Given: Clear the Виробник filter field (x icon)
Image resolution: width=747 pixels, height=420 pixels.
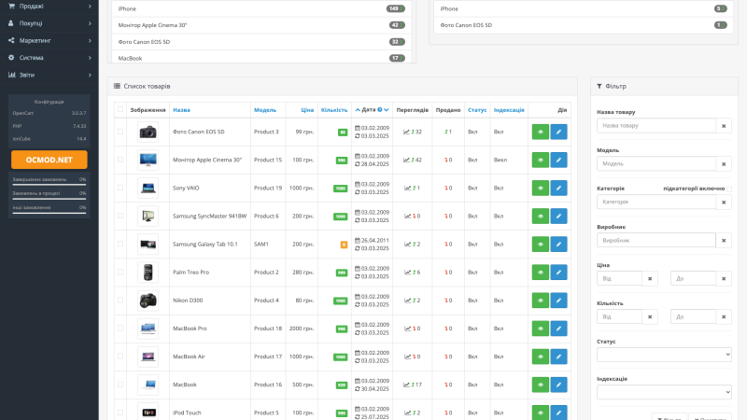Looking at the screenshot, I should point(724,241).
